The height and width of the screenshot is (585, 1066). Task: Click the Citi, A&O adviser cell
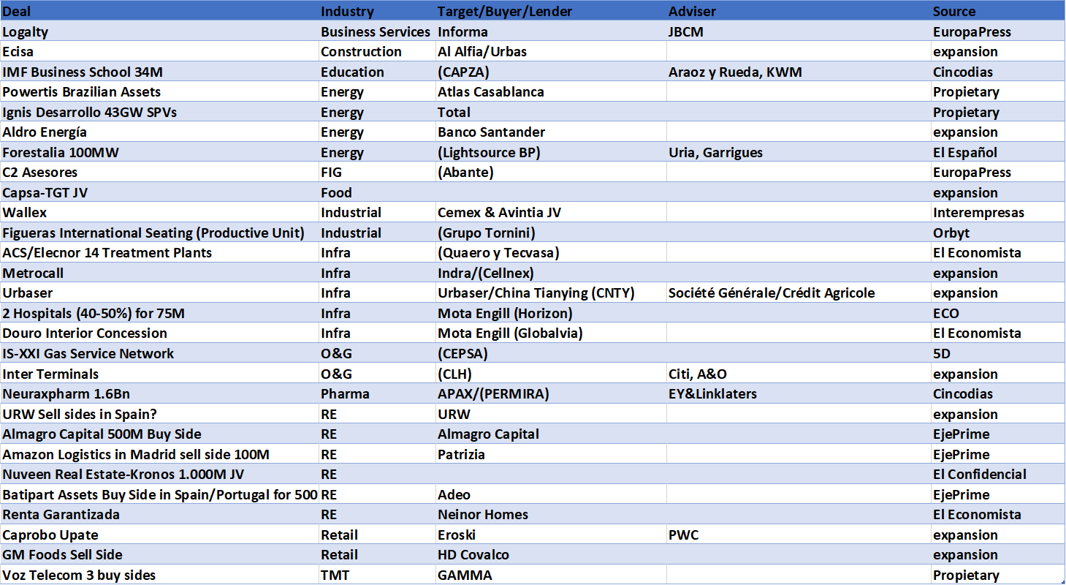799,374
